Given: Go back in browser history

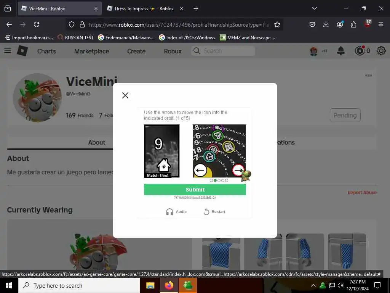Looking at the screenshot, I should (9, 24).
